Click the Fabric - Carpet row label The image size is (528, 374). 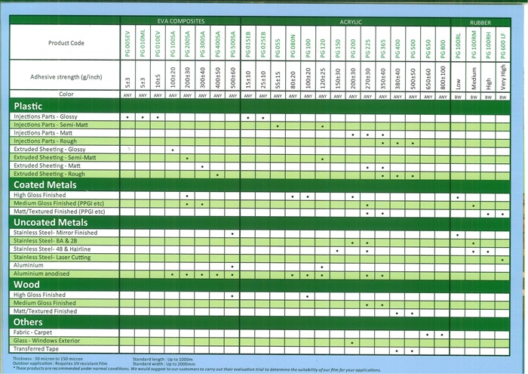pos(35,333)
